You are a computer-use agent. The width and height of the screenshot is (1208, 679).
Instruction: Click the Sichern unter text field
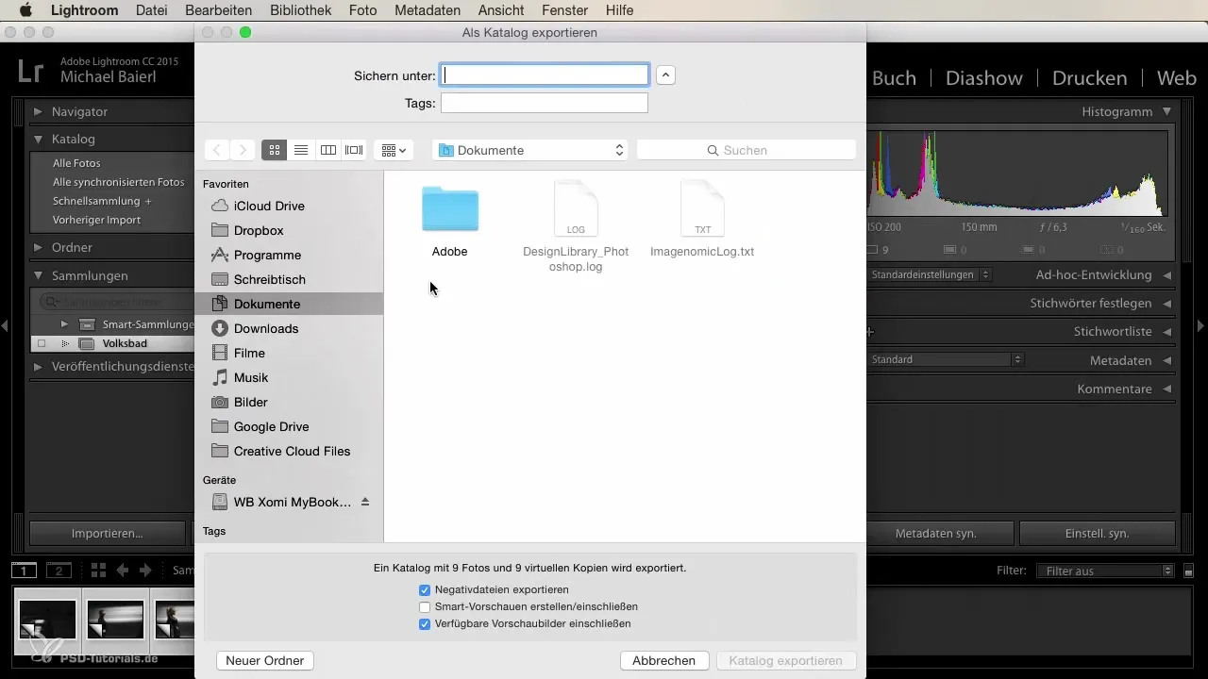pyautogui.click(x=545, y=75)
